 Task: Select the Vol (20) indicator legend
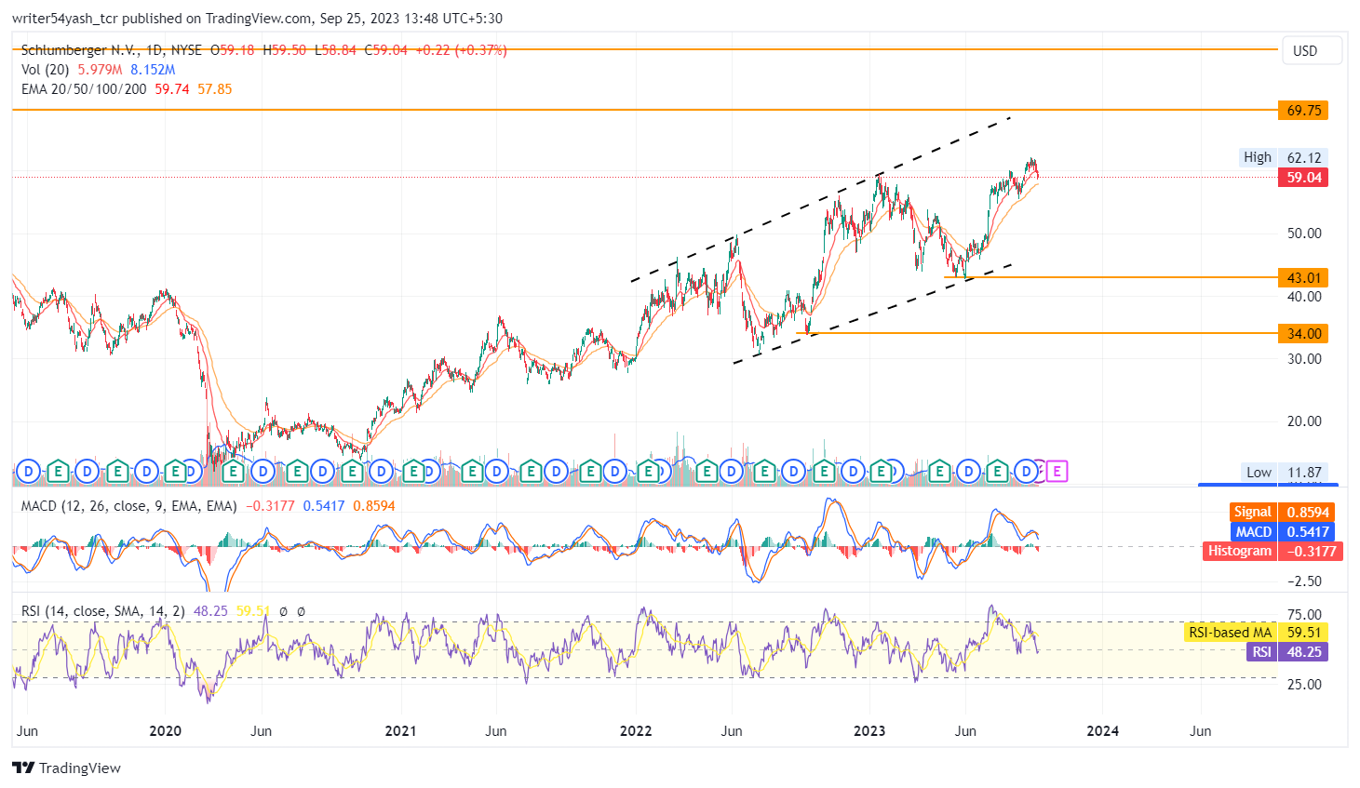coord(45,70)
